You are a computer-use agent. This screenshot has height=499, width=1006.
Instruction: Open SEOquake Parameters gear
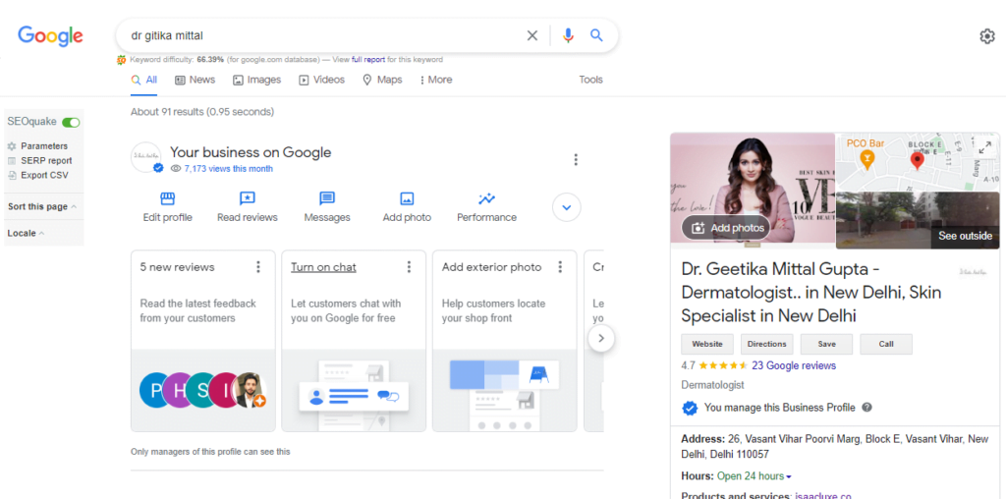(x=12, y=146)
